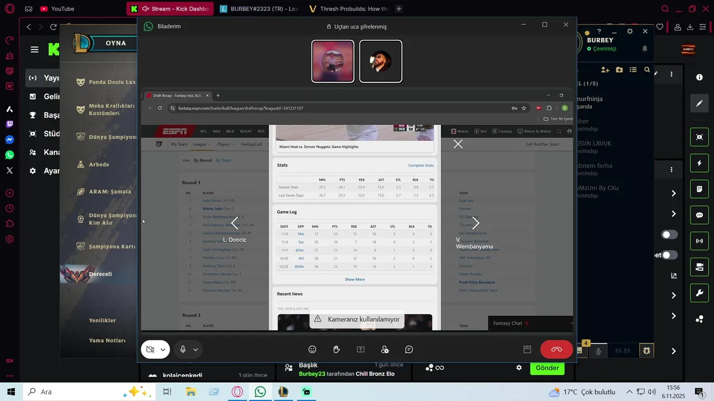Click lightning bolt icon in Kick sidebar
The width and height of the screenshot is (714, 401).
click(x=699, y=163)
